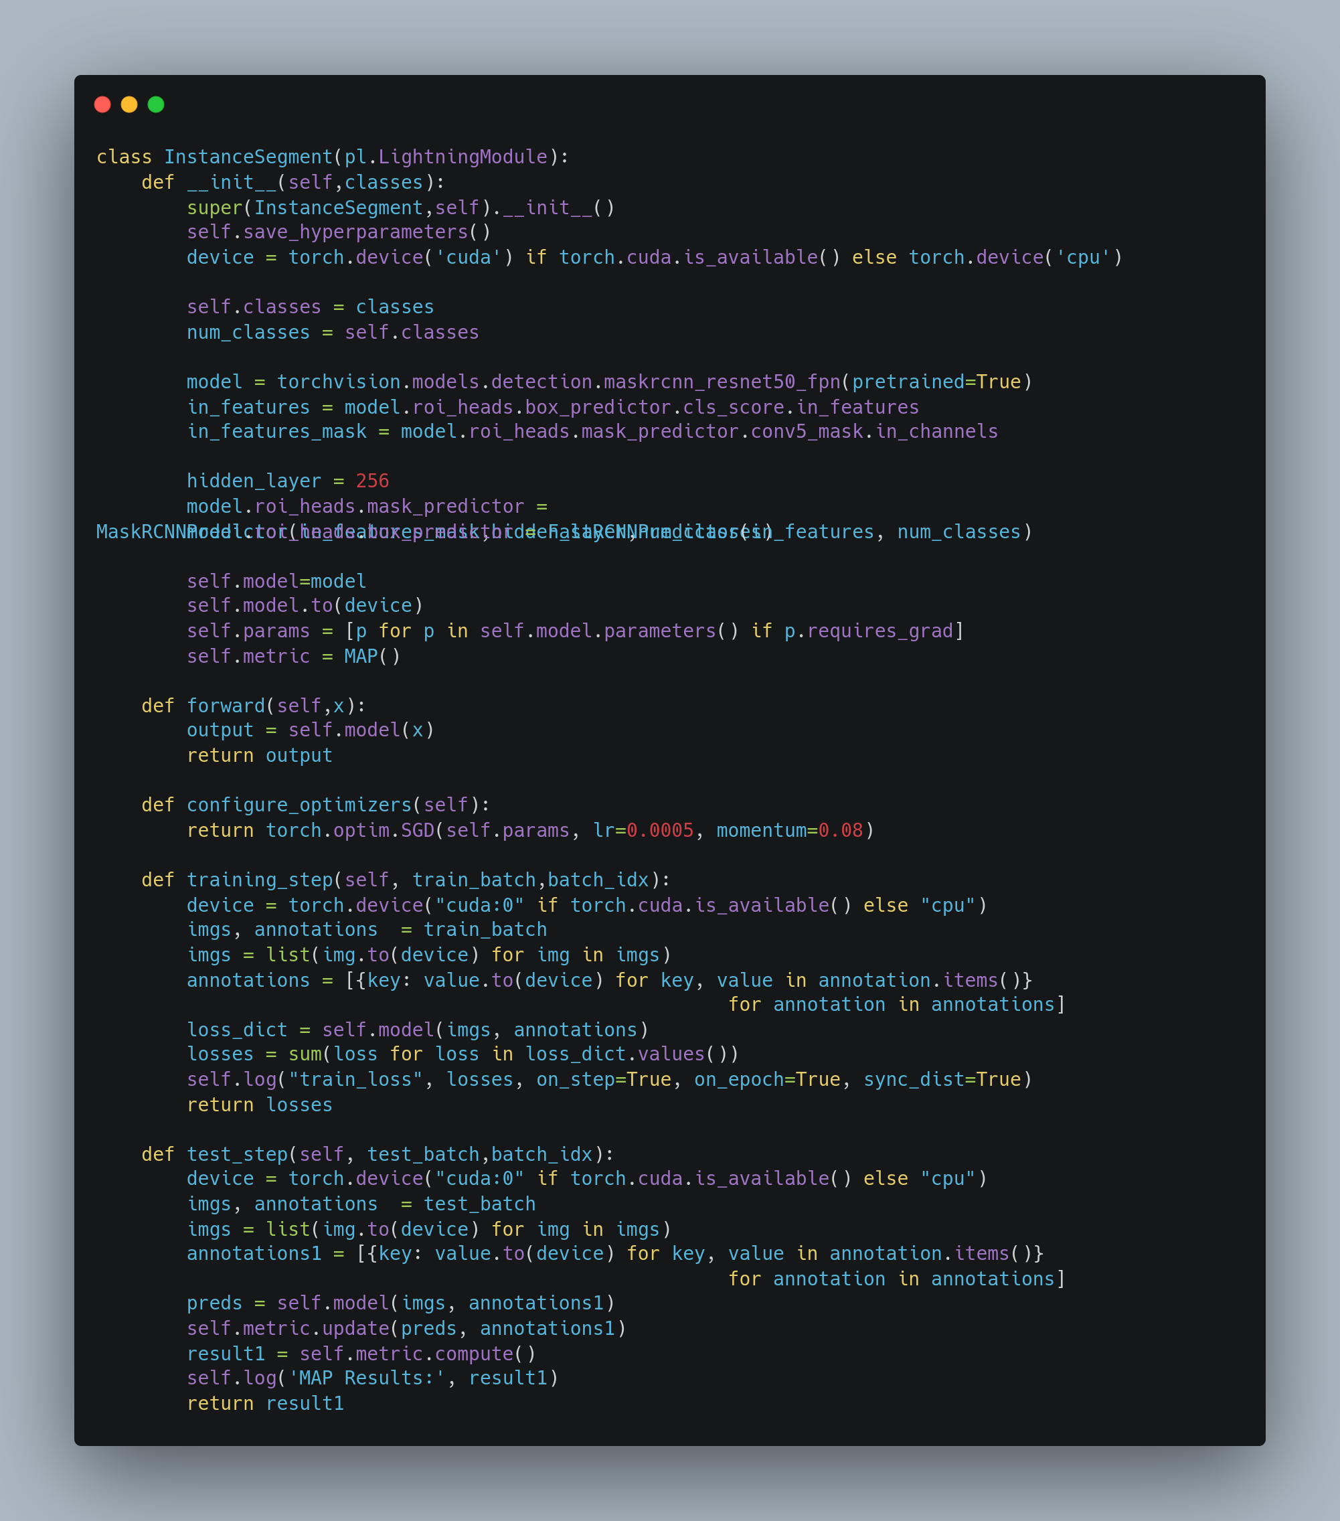
Task: Click the 'self.params =' list comprehension line
Action: (575, 631)
